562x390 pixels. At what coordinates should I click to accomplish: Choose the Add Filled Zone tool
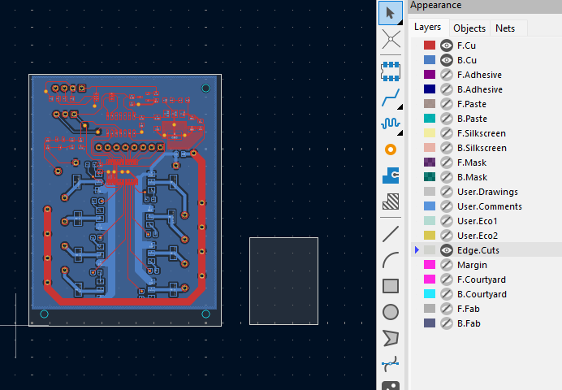pos(391,175)
